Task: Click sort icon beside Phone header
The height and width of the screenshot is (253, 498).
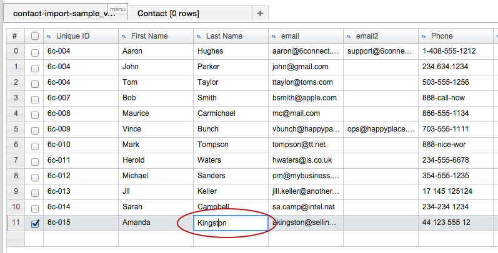Action: [x=423, y=36]
